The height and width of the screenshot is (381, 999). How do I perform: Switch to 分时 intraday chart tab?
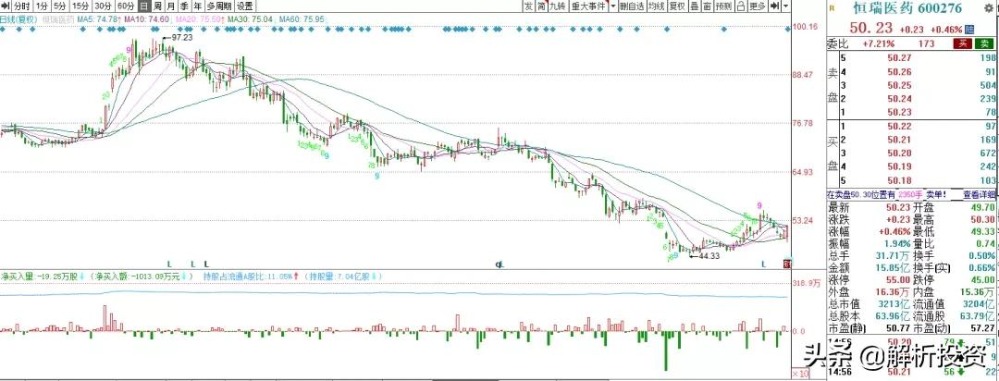(21, 6)
